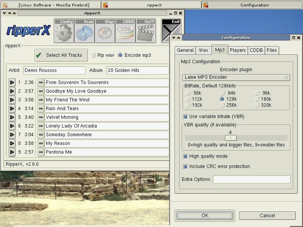Switch to the Mp3 tab
Viewport: 303px width, 227px height.
pos(220,50)
